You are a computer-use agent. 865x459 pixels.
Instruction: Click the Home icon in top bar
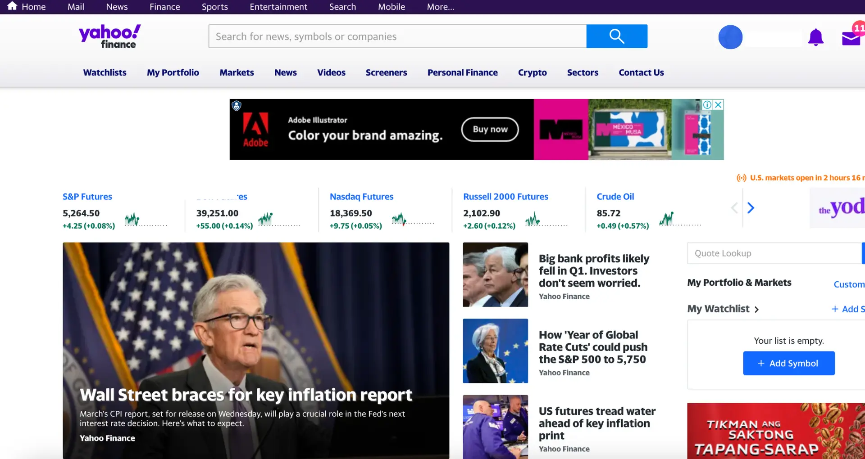[x=12, y=6]
